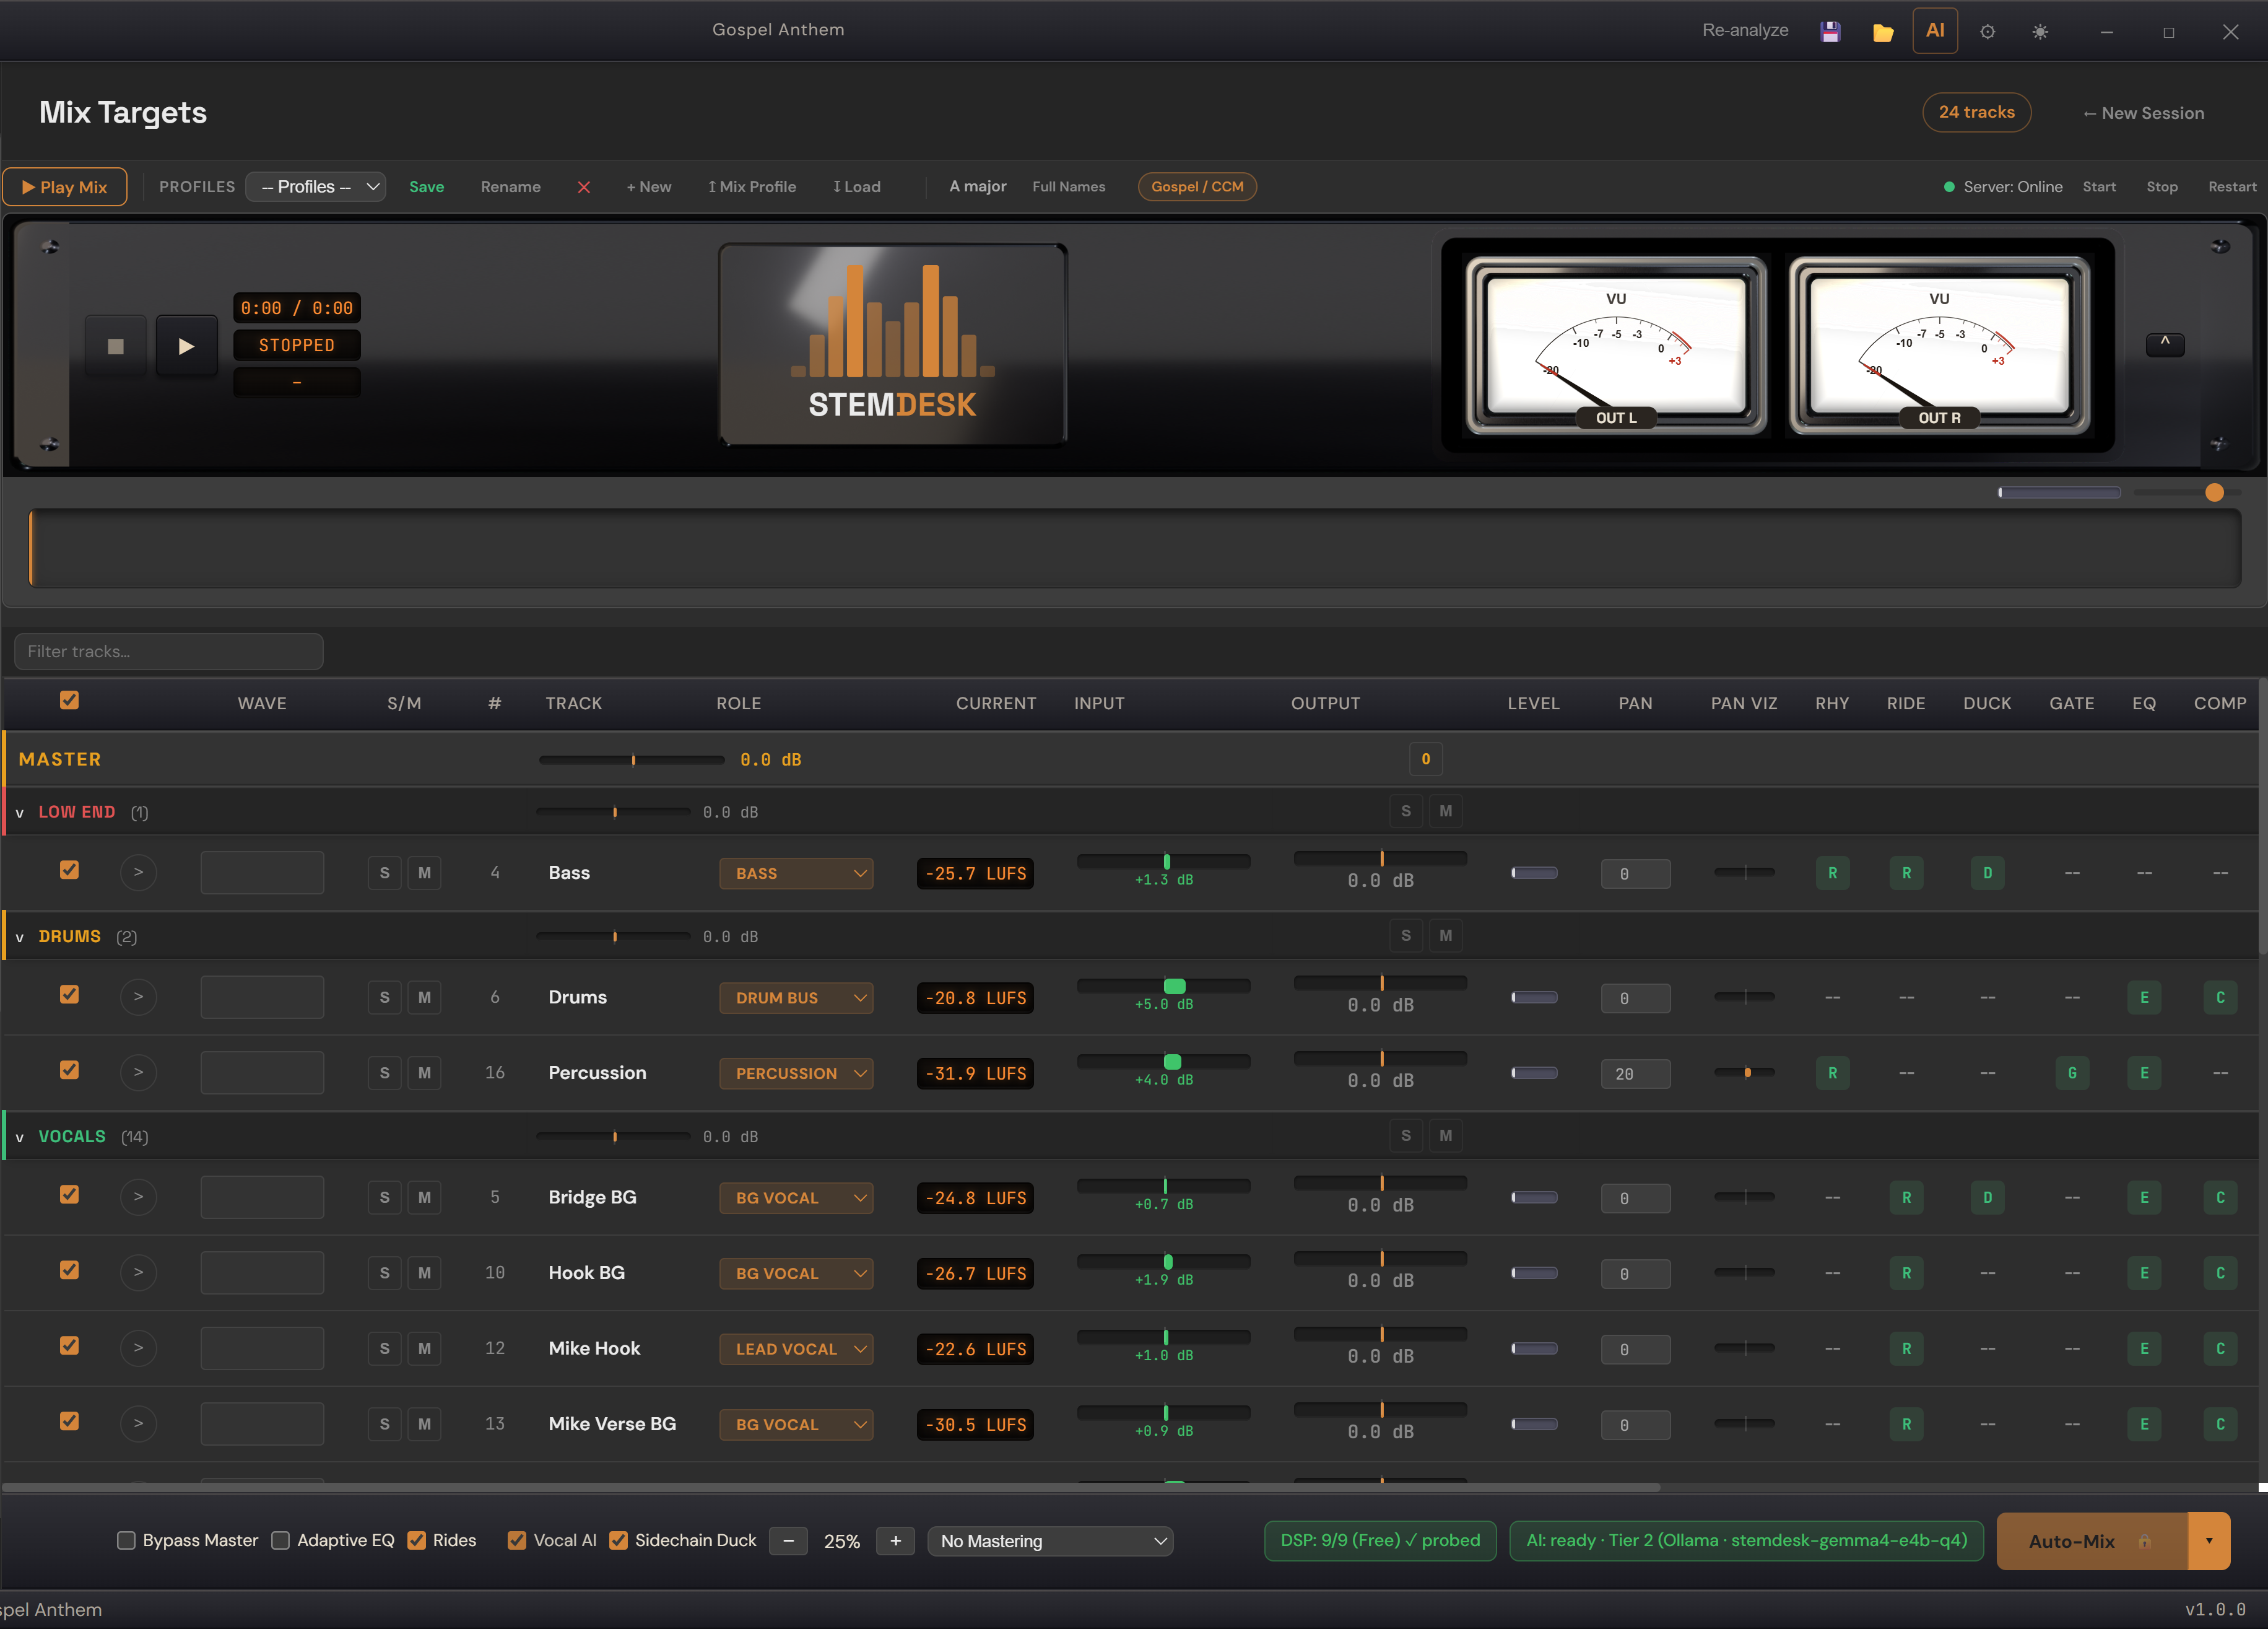
Task: Uncheck the Drums track checkbox
Action: tap(69, 994)
